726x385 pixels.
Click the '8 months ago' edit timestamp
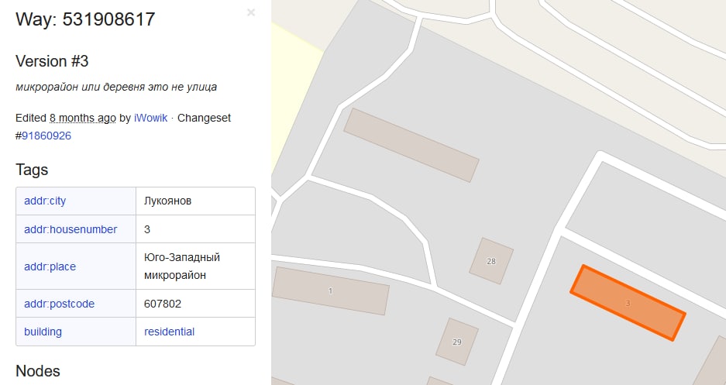click(82, 118)
